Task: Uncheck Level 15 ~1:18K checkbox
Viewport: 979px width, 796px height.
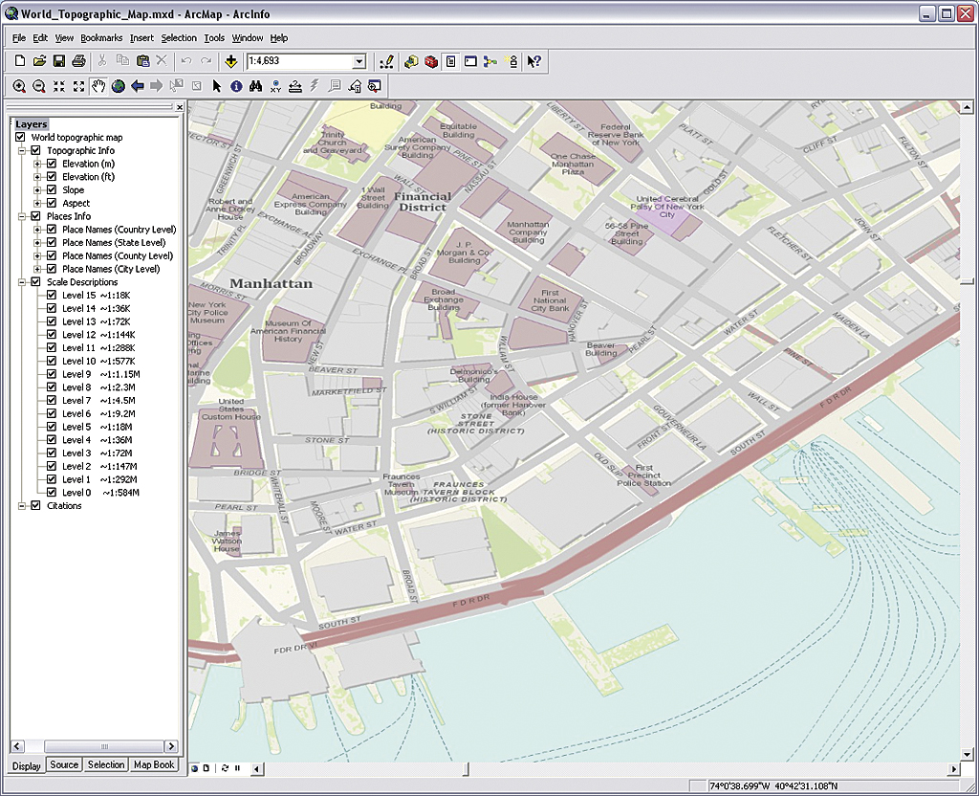Action: point(52,296)
